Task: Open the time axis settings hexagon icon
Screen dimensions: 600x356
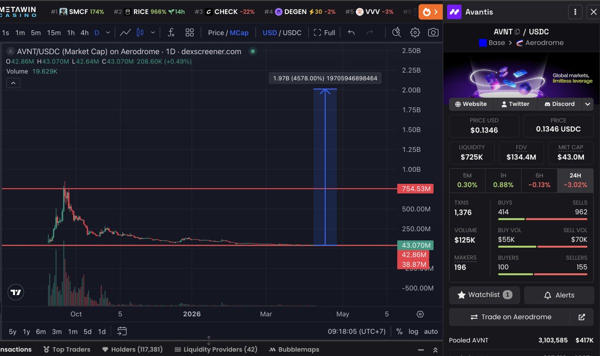Action: pyautogui.click(x=420, y=314)
